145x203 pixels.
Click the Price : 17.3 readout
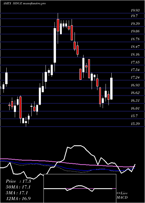18,181
